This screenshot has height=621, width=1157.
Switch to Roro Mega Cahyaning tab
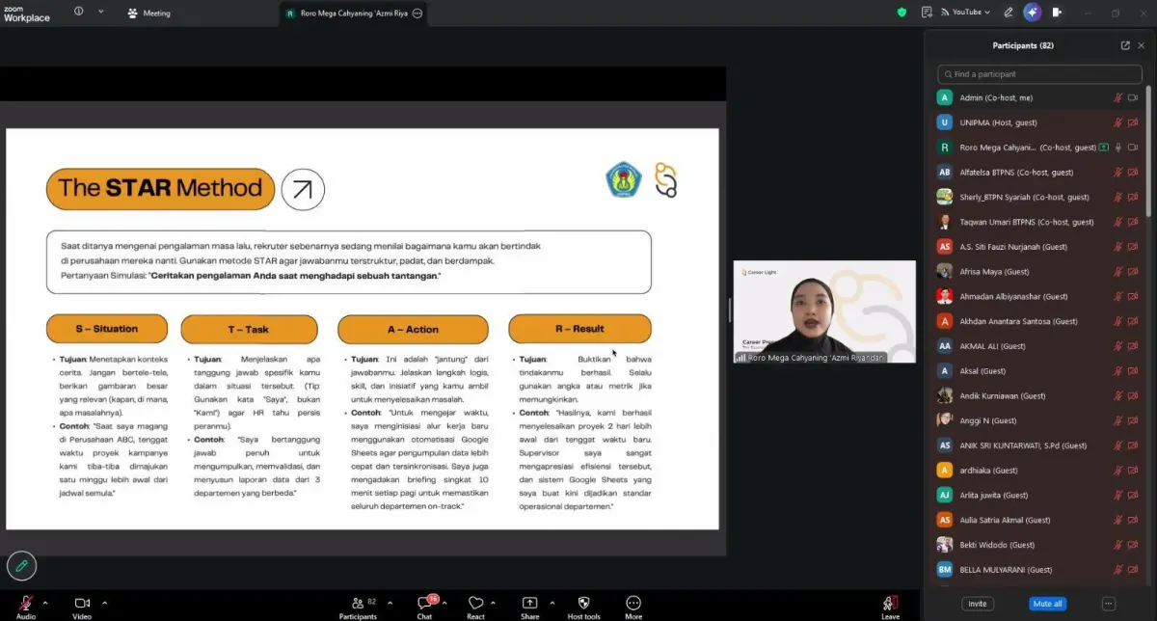tap(354, 13)
